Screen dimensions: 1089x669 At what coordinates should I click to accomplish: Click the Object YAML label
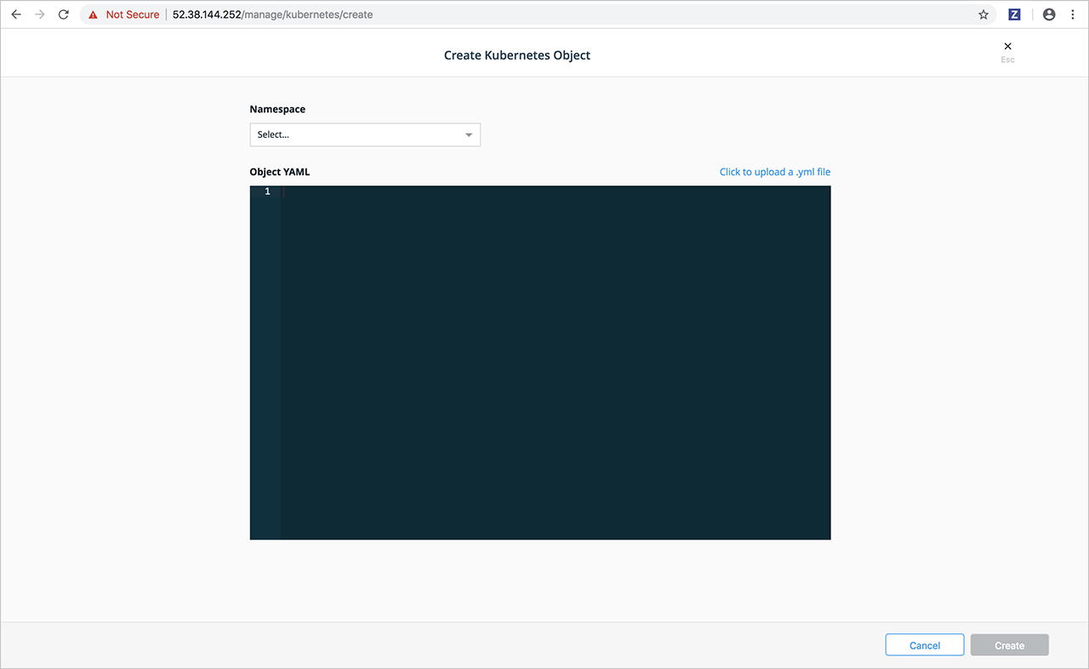(280, 172)
